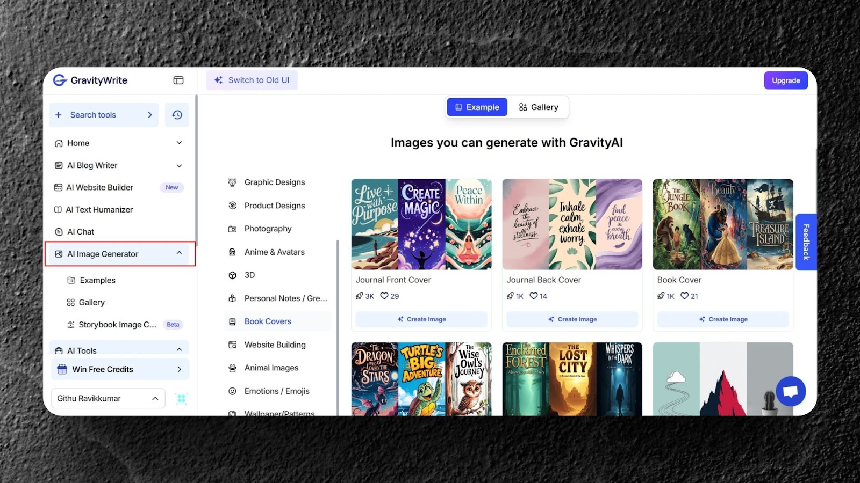Viewport: 860px width, 483px height.
Task: Click the teal icon beside the account selector
Action: (182, 399)
